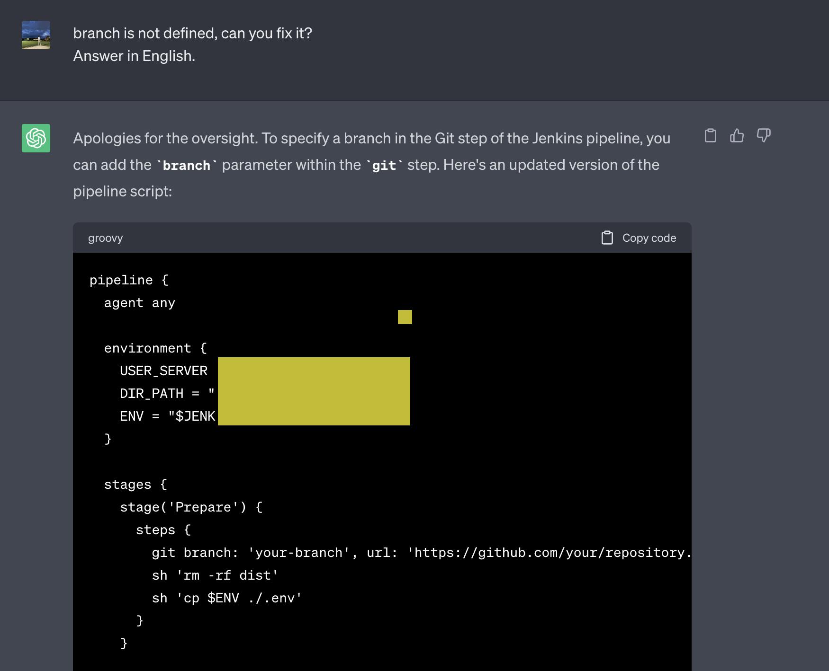Viewport: 829px width, 671px height.
Task: Click the small yellow square in code
Action: point(405,317)
